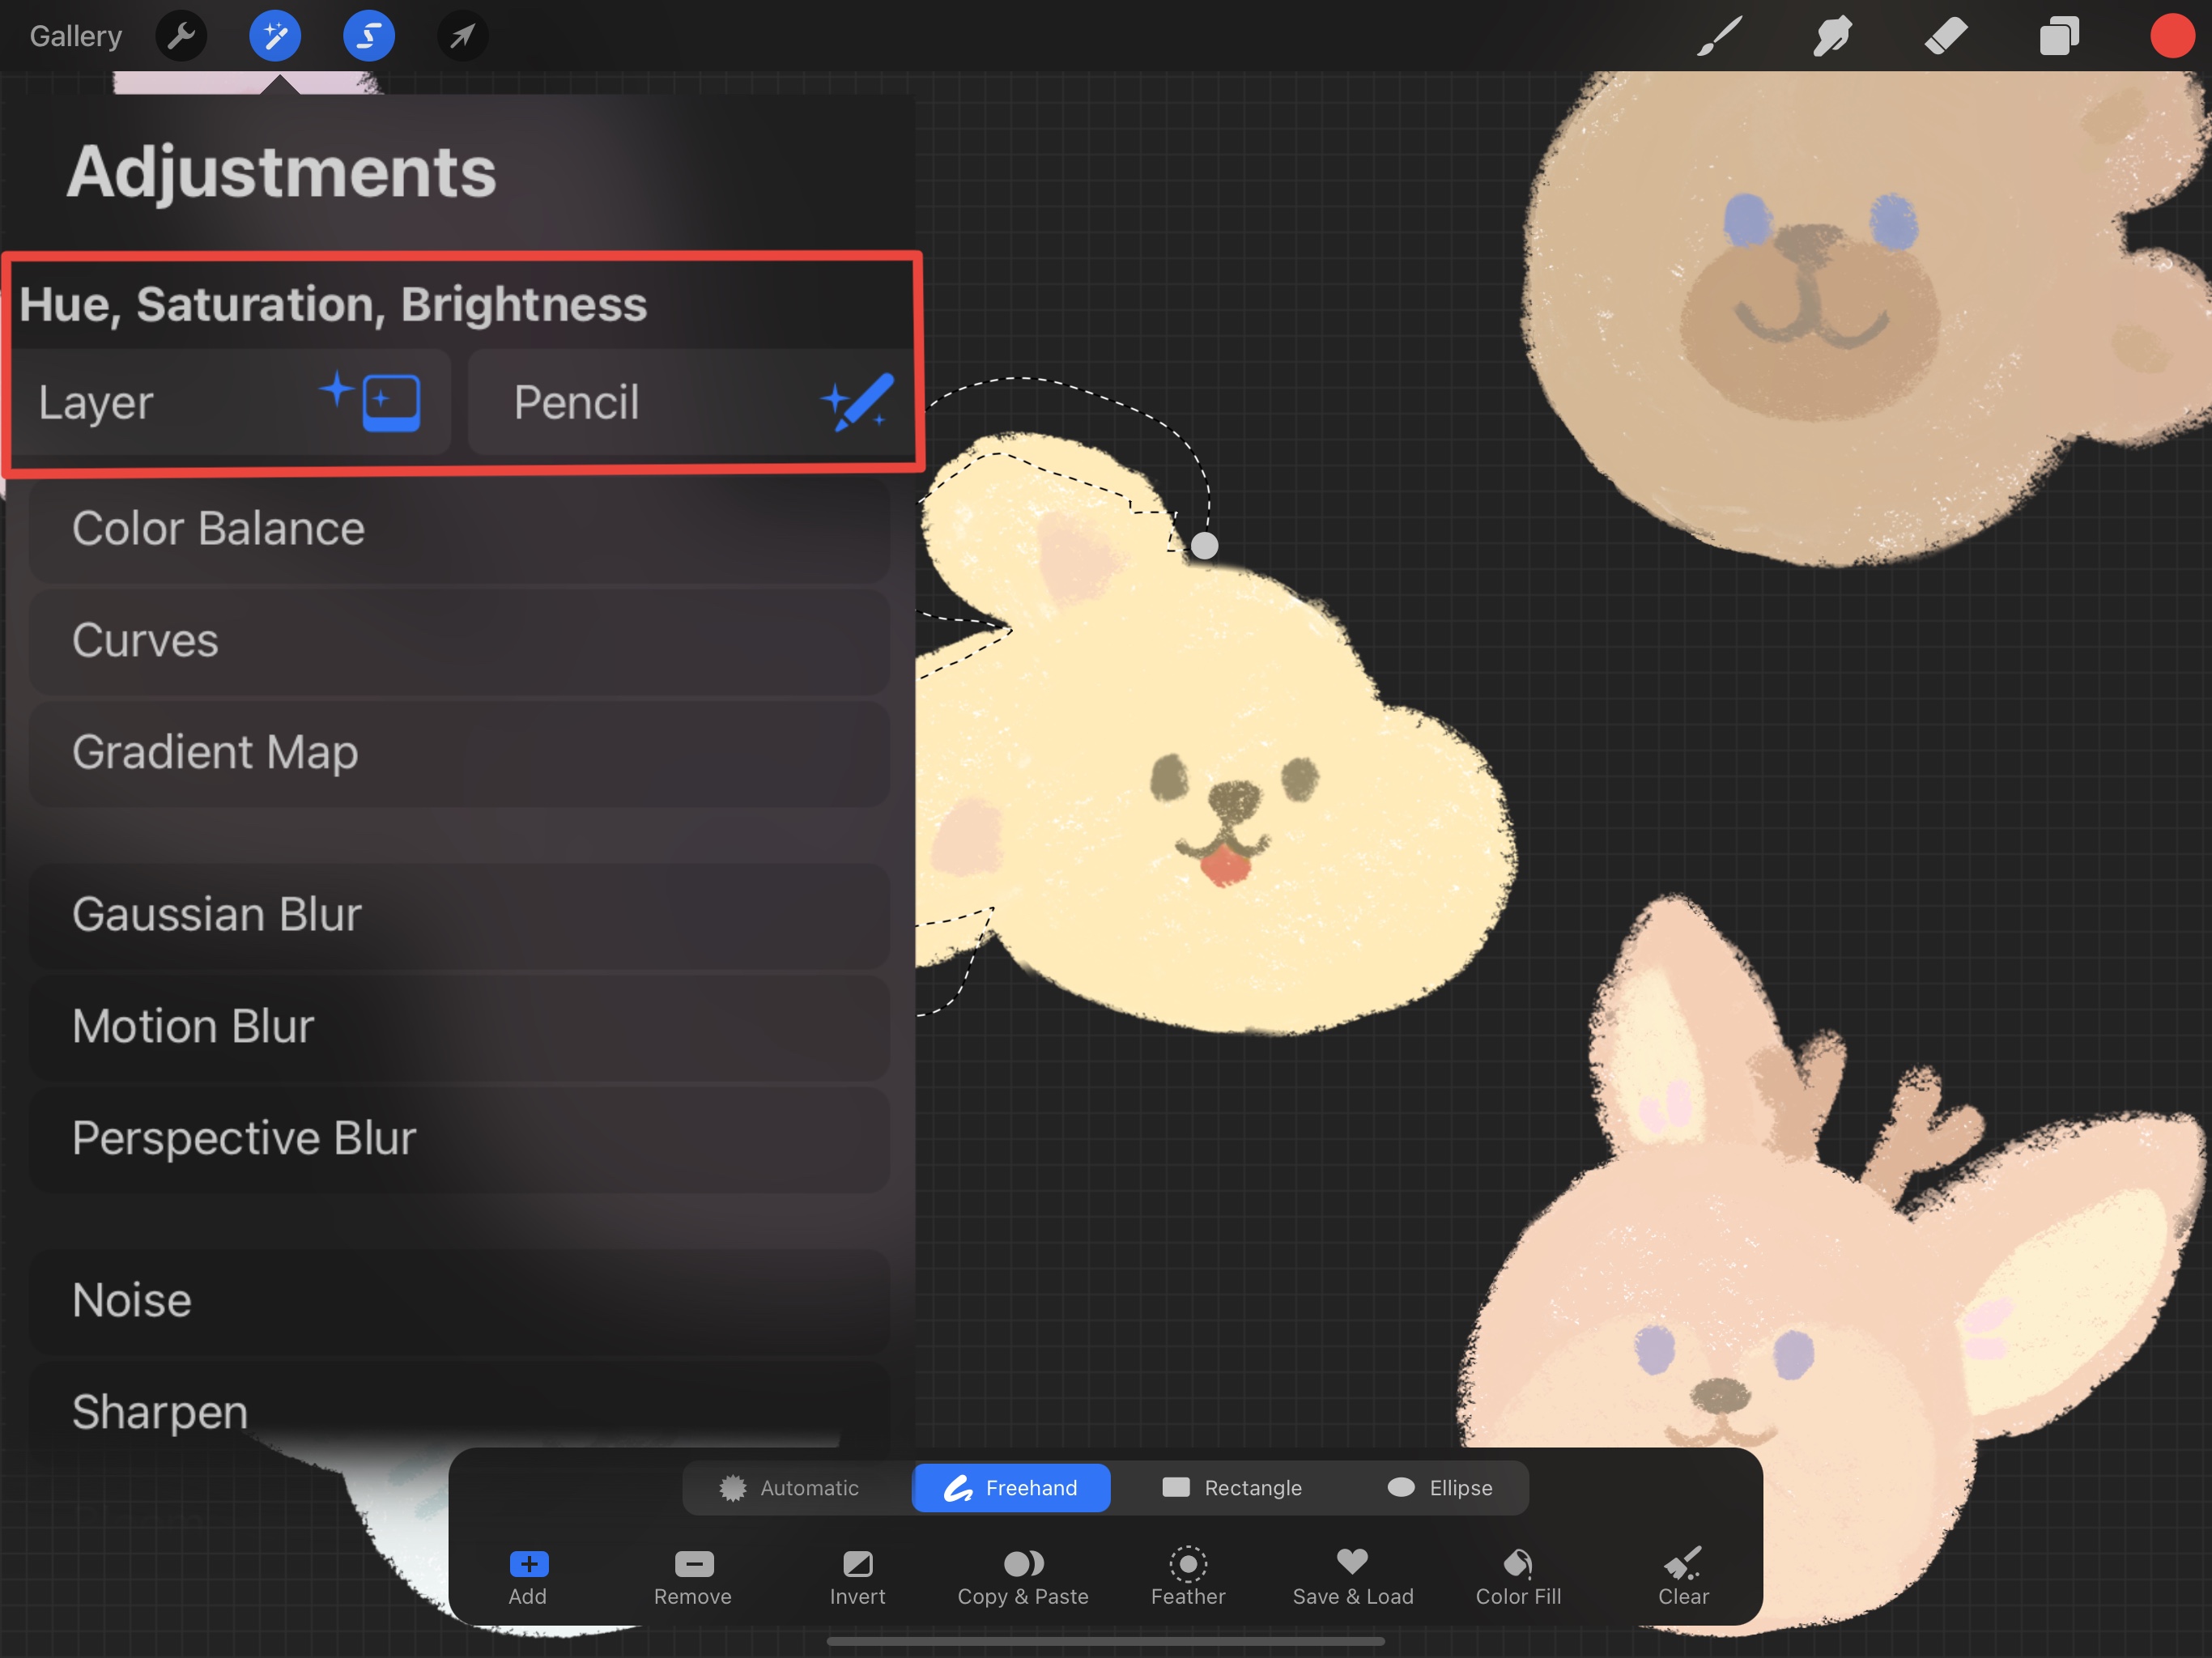Apply Hue, Saturation, Brightness to Layer
This screenshot has height=1658, width=2212.
231,402
